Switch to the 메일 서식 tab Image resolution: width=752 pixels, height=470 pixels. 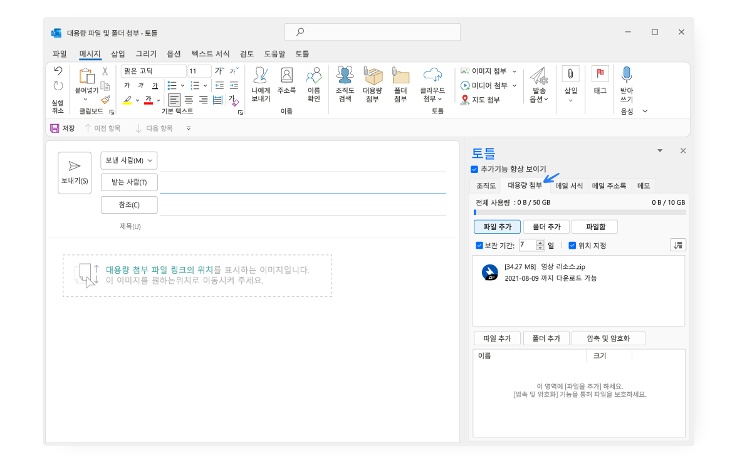(x=569, y=185)
